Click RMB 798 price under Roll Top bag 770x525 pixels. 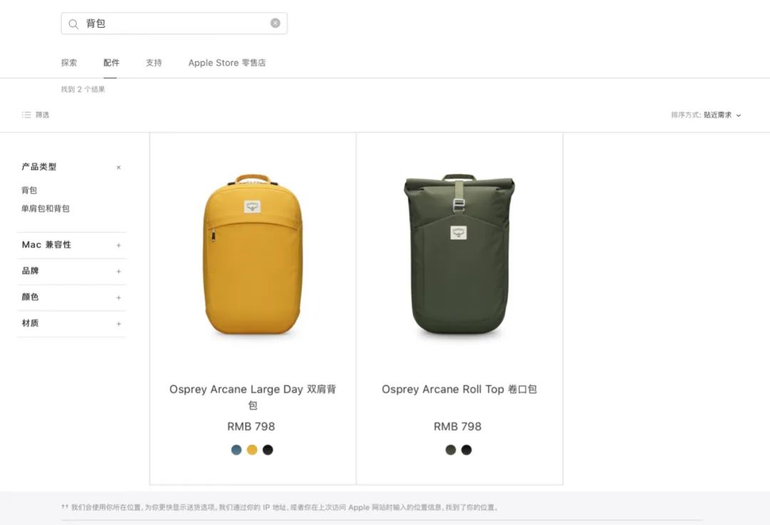[457, 427]
